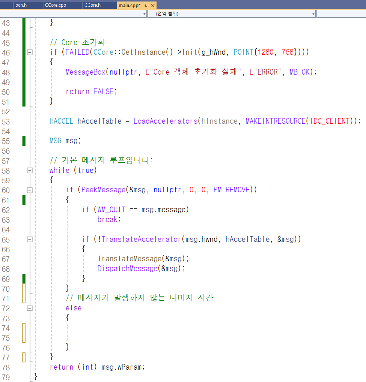Click the "// Core 초기화" comment
366x382 pixels.
(78, 42)
